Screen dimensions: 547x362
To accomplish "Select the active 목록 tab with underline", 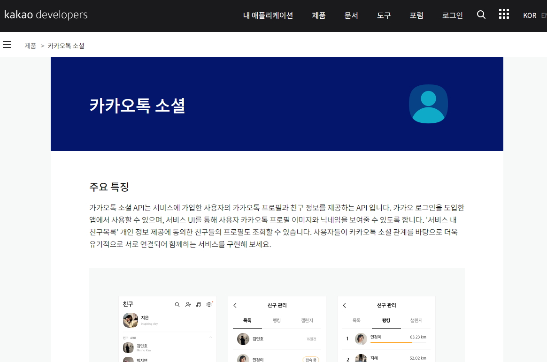I will (x=247, y=321).
